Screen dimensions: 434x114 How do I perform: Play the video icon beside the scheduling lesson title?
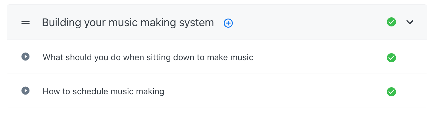(x=26, y=91)
